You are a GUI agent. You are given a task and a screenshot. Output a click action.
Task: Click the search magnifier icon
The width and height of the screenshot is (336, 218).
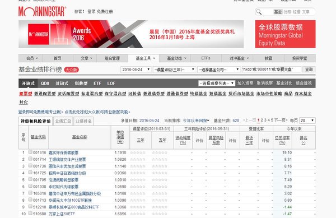(259, 12)
